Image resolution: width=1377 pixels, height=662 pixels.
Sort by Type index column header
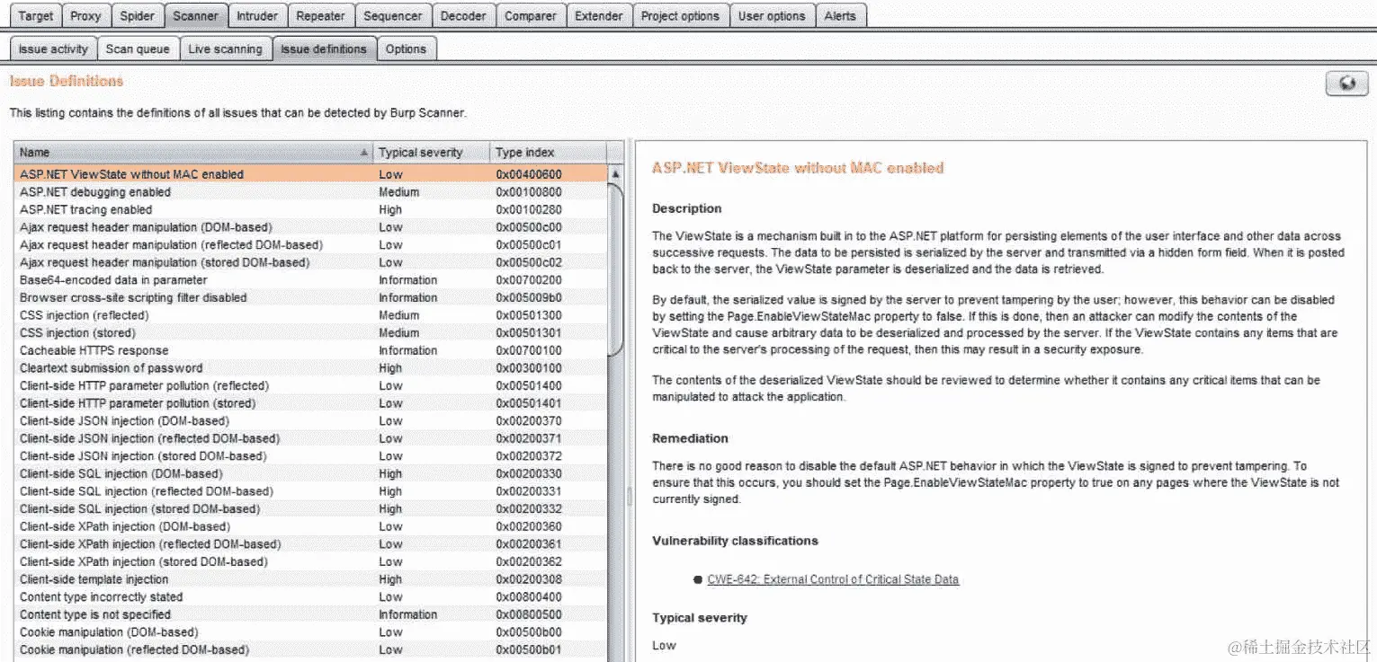tap(548, 153)
